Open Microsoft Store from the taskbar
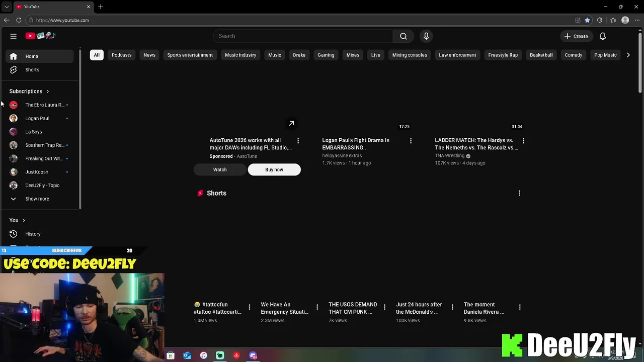The image size is (644, 362). click(x=171, y=355)
